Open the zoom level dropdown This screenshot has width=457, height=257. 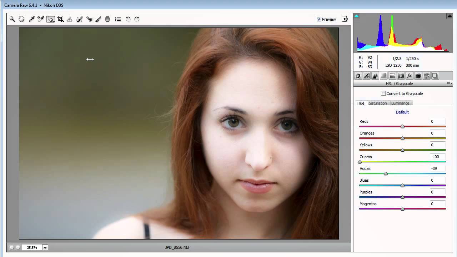pos(45,247)
